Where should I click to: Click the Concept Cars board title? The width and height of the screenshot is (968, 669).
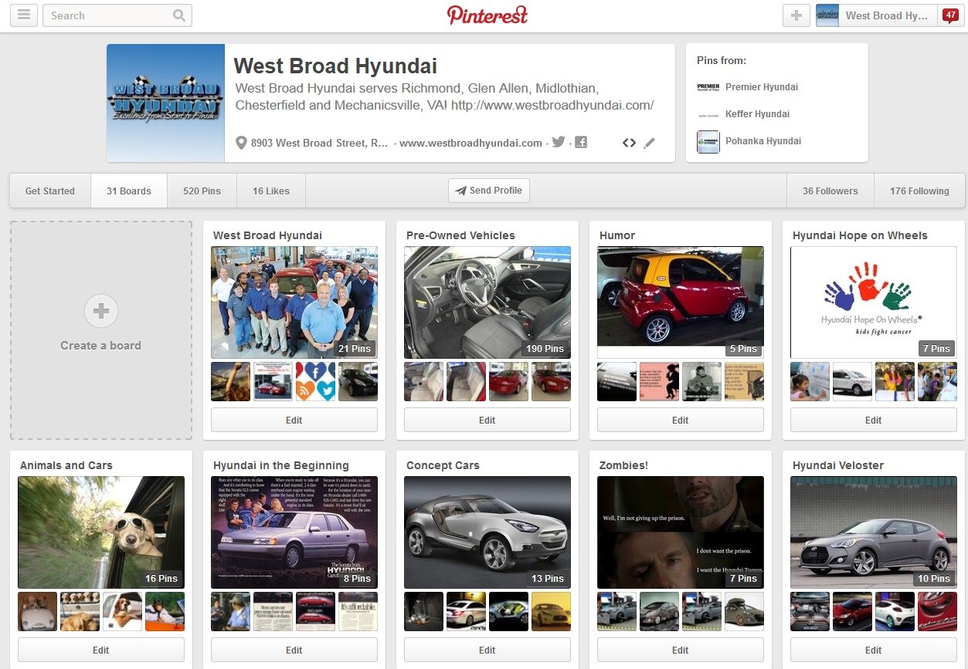pos(443,465)
